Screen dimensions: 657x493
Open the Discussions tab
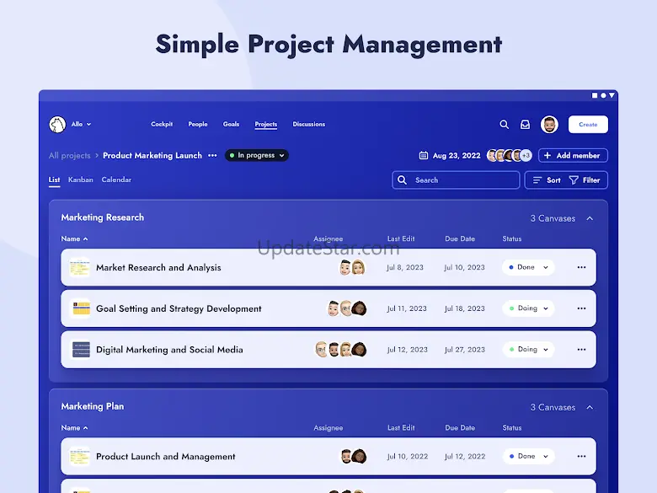point(309,124)
